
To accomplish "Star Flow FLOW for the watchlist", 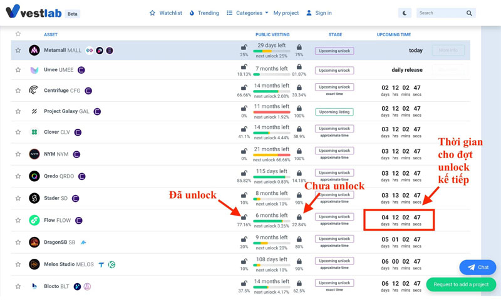I will pos(18,220).
